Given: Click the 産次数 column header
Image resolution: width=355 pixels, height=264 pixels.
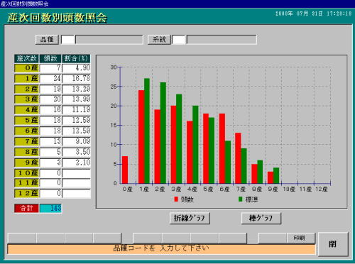Looking at the screenshot, I should tap(27, 58).
